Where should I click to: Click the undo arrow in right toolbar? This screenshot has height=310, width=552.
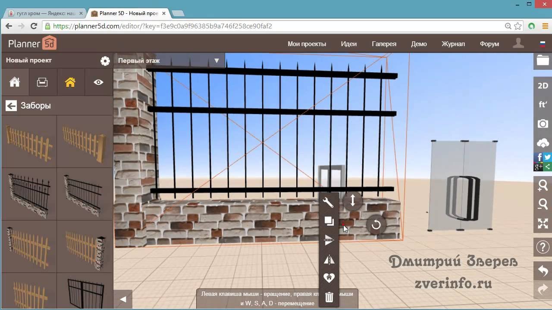[543, 271]
